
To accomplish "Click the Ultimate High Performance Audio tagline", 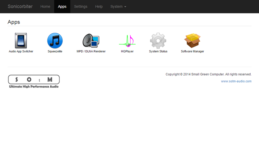I will click(34, 87).
